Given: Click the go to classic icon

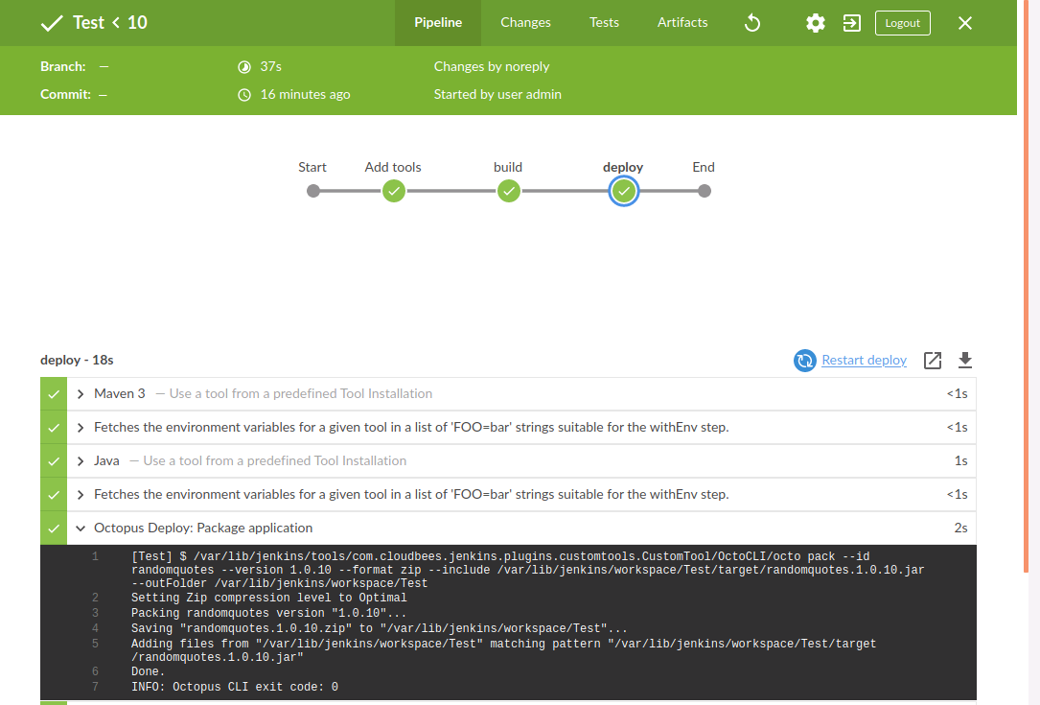Looking at the screenshot, I should click(851, 23).
